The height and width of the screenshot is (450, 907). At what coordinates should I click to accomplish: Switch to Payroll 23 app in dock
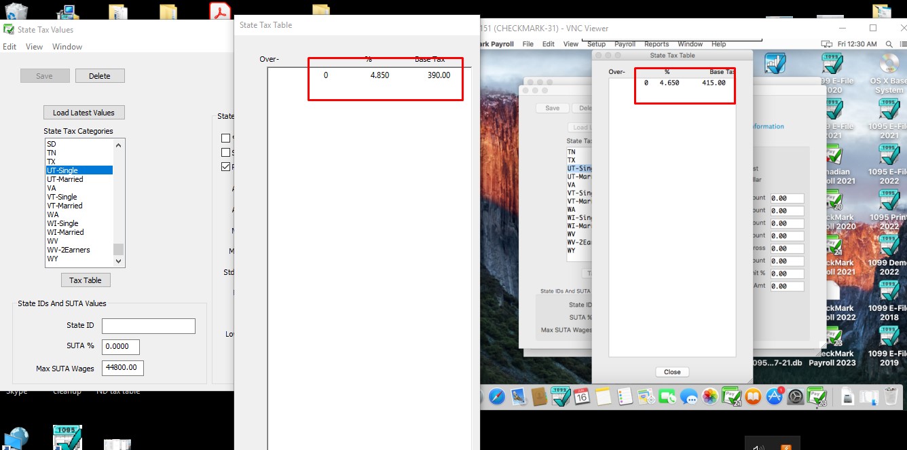click(817, 396)
